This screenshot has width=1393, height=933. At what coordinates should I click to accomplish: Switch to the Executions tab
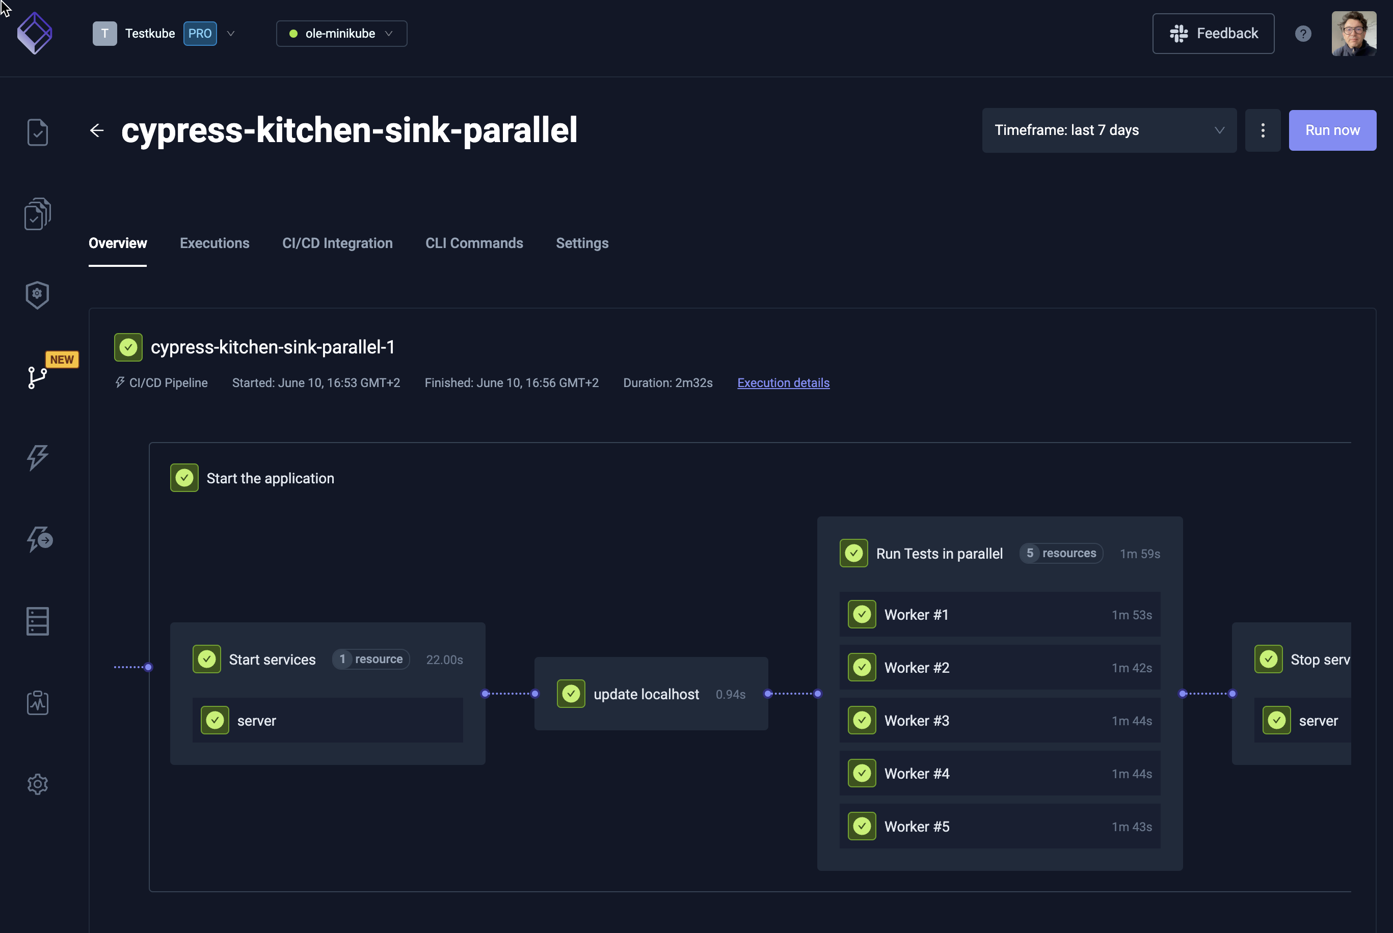coord(215,243)
